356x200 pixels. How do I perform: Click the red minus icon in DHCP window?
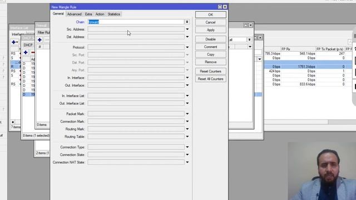pyautogui.click(x=33, y=52)
